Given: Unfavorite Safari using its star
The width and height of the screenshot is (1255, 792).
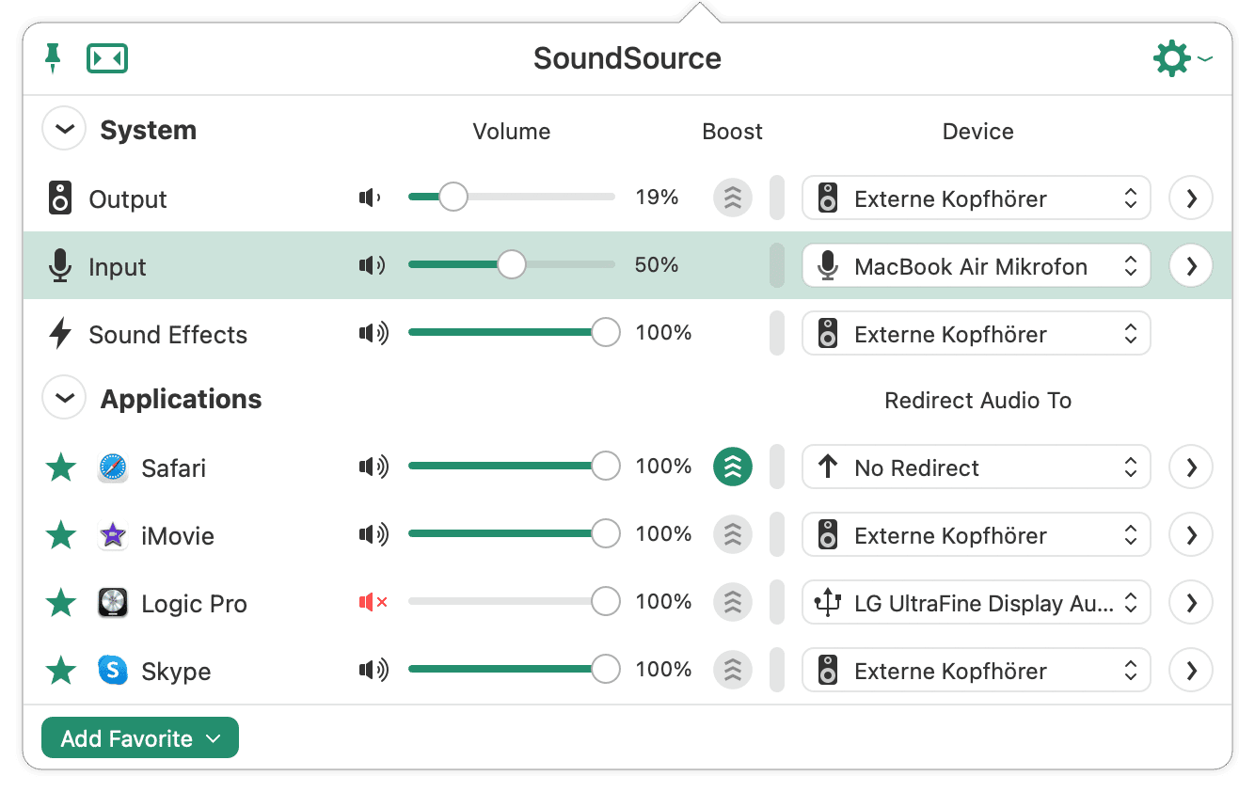Looking at the screenshot, I should coord(61,467).
